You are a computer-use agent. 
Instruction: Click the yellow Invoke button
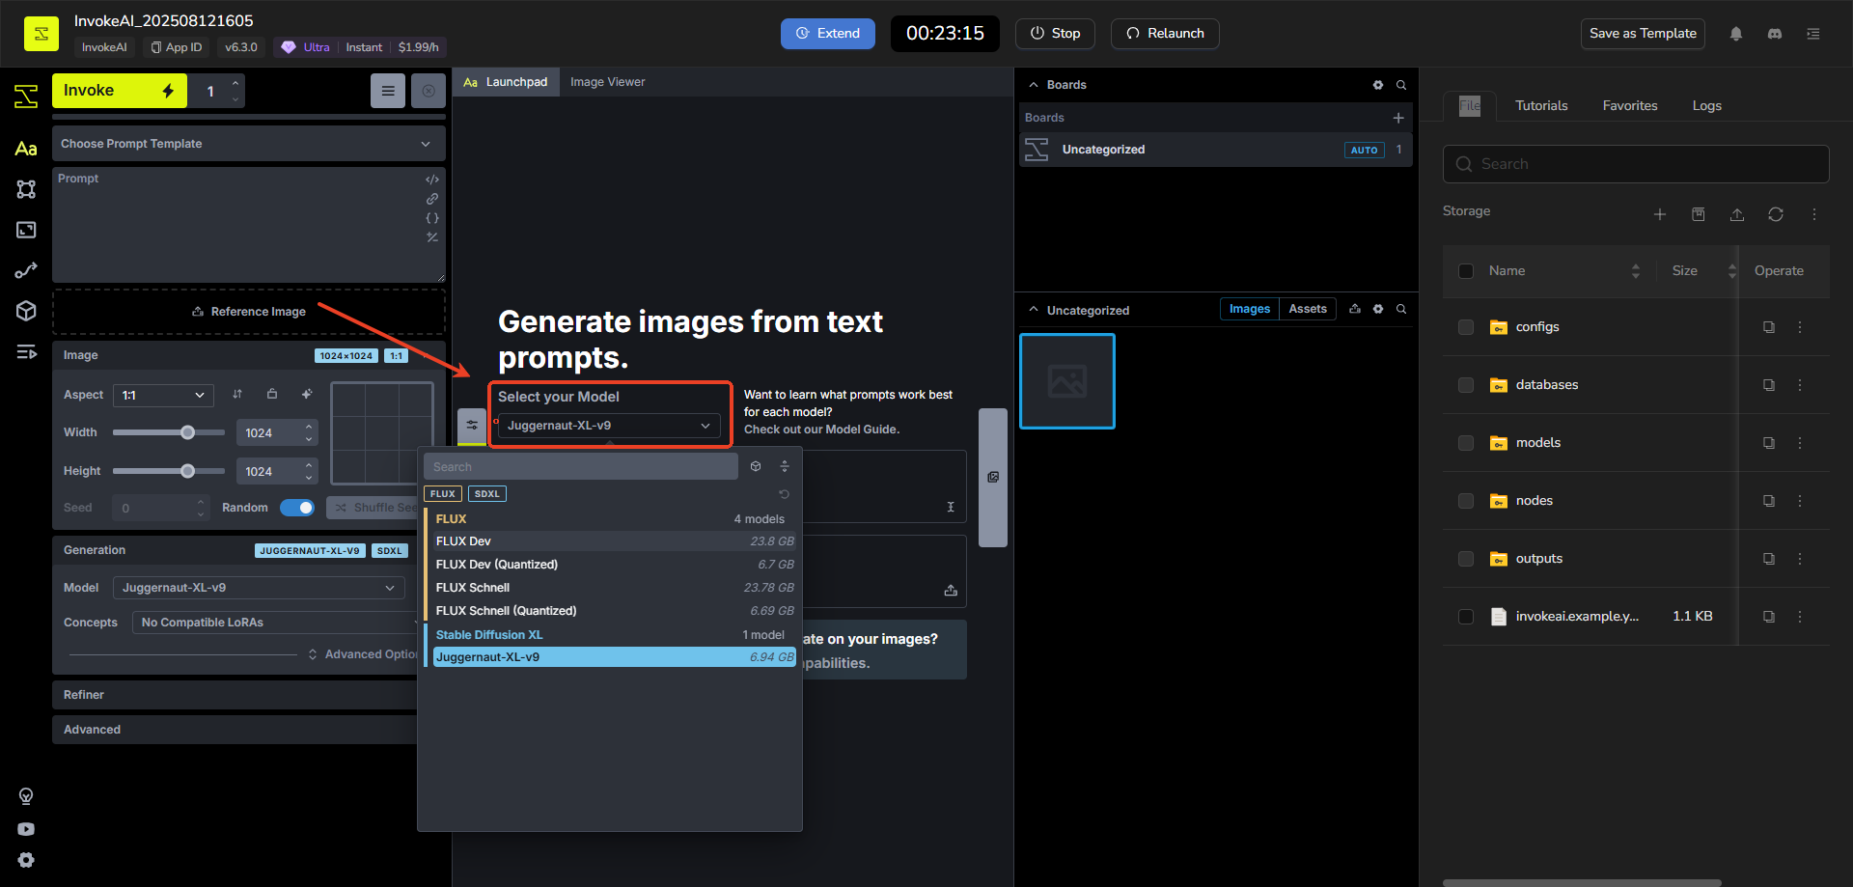click(x=120, y=91)
